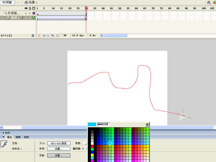Select the white swatch in the grayscale column

click(92, 143)
